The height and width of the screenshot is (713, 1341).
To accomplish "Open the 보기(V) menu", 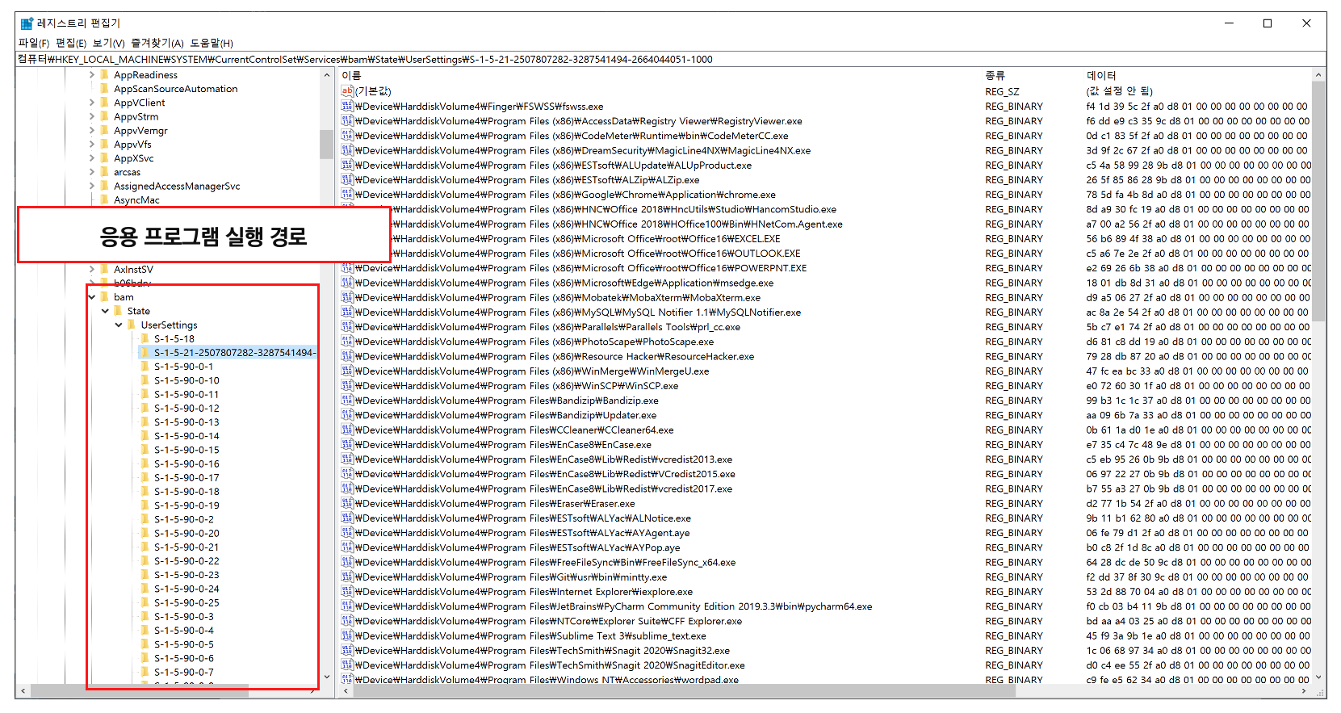I will (x=108, y=43).
